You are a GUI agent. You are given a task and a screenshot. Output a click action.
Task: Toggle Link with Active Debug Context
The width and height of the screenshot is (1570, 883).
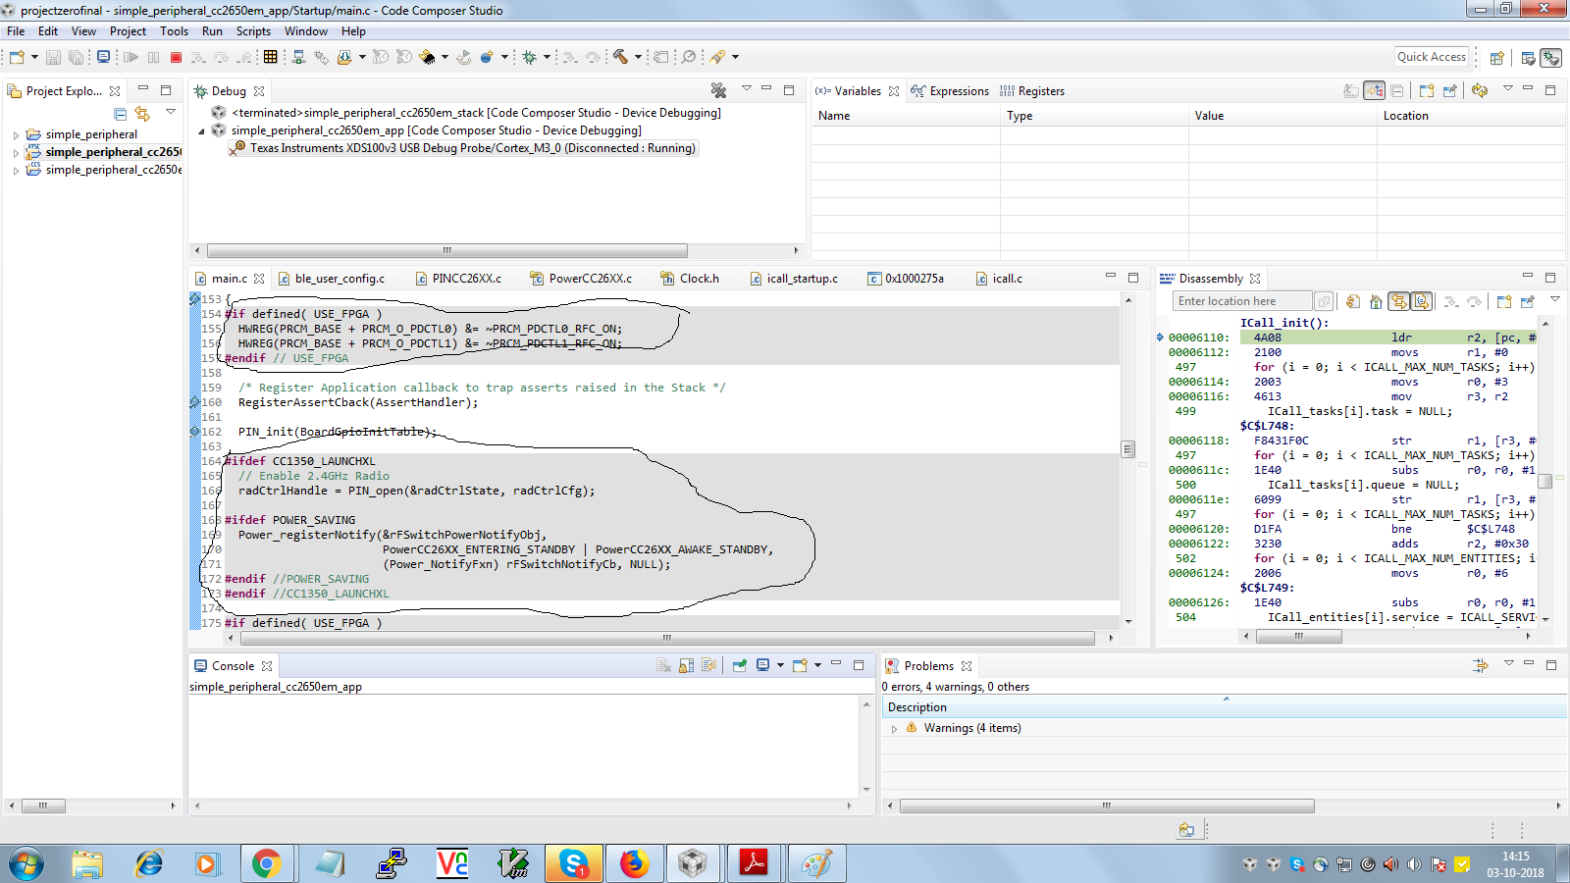click(x=1398, y=301)
